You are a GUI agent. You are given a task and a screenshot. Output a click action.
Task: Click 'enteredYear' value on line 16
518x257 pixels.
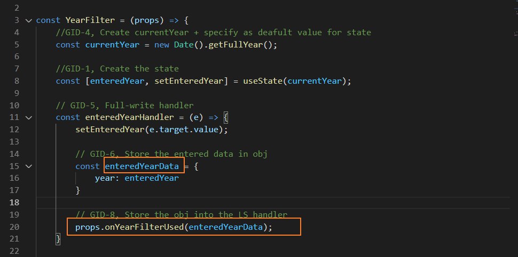click(152, 178)
